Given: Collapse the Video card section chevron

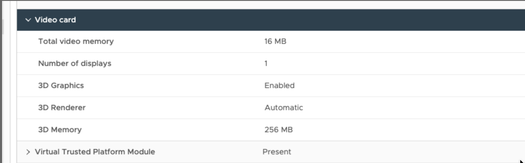Looking at the screenshot, I should tap(28, 20).
